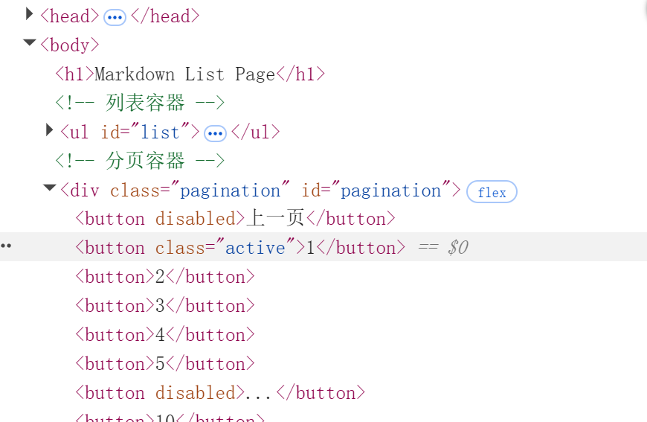Open the three-dot actions on selected row

[x=6, y=246]
